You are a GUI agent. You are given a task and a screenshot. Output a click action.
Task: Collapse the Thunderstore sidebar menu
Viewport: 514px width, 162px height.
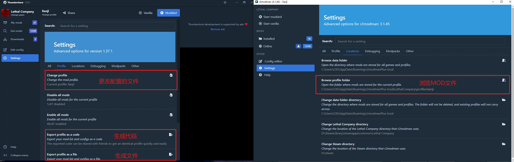pyautogui.click(x=19, y=155)
